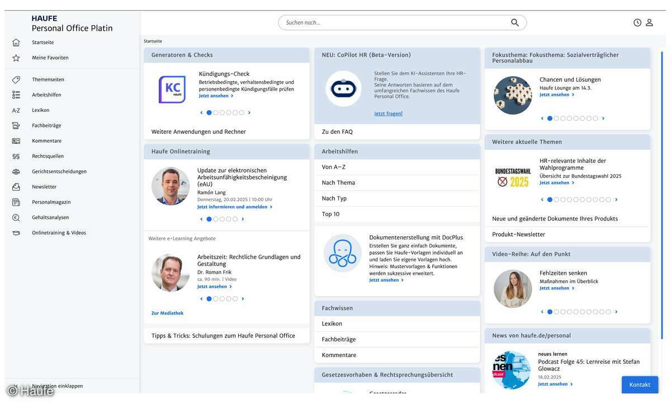This screenshot has height=403, width=671.
Task: Open the Meine Favoriten star icon
Action: pos(16,58)
